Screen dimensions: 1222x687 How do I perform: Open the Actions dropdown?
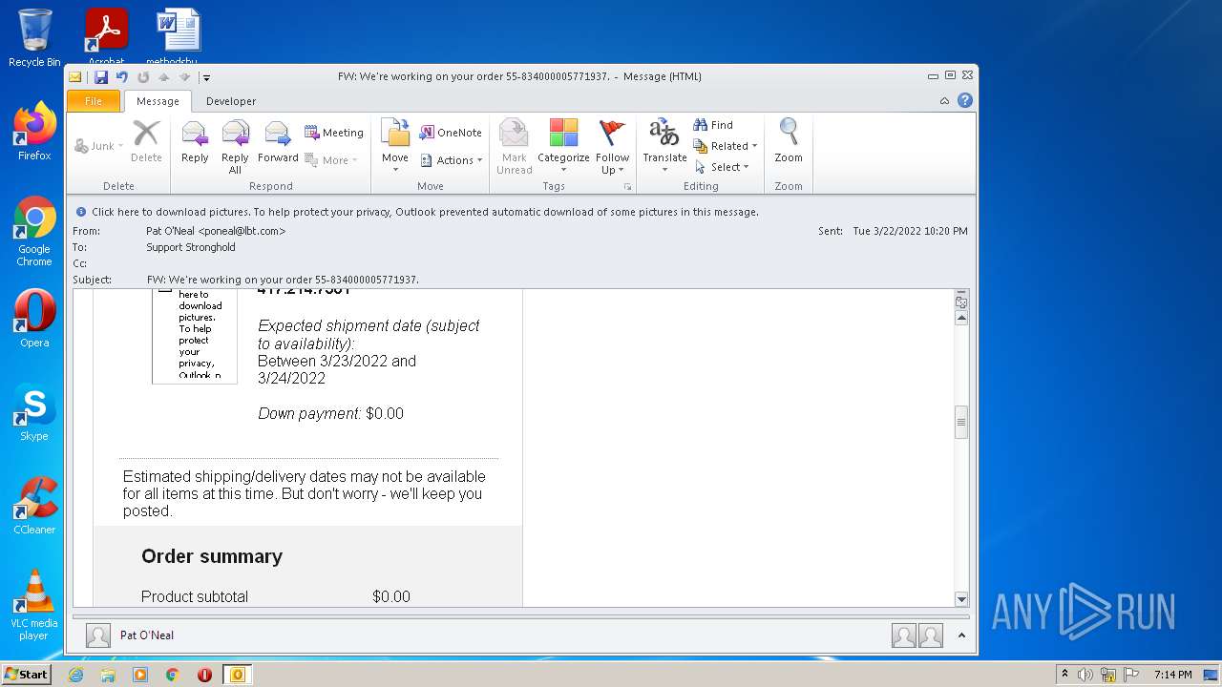pyautogui.click(x=451, y=160)
